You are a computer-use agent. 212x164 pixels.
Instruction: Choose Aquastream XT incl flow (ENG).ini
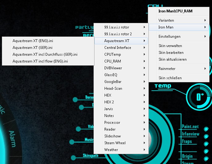48,61
